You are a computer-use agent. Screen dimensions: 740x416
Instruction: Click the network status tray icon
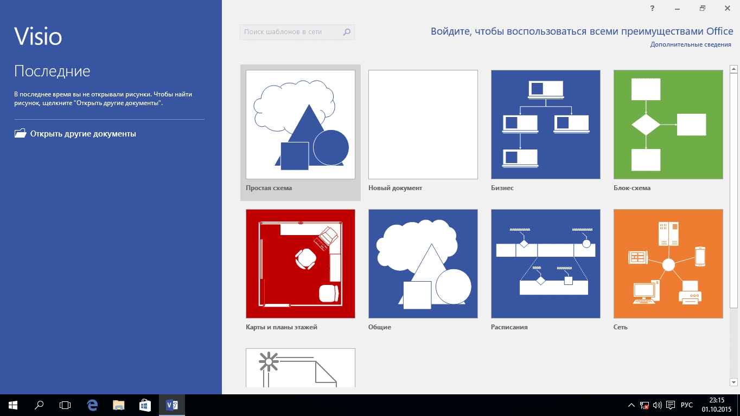[x=645, y=405]
